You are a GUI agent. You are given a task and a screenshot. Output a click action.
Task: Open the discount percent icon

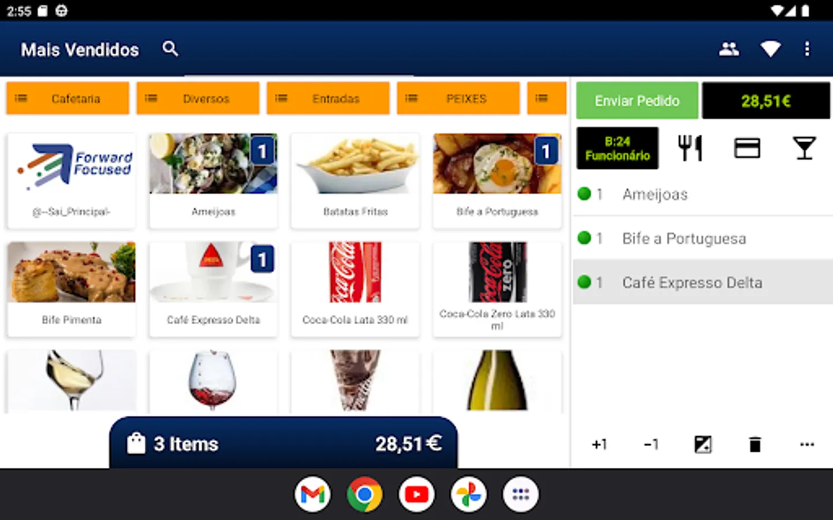pos(703,444)
